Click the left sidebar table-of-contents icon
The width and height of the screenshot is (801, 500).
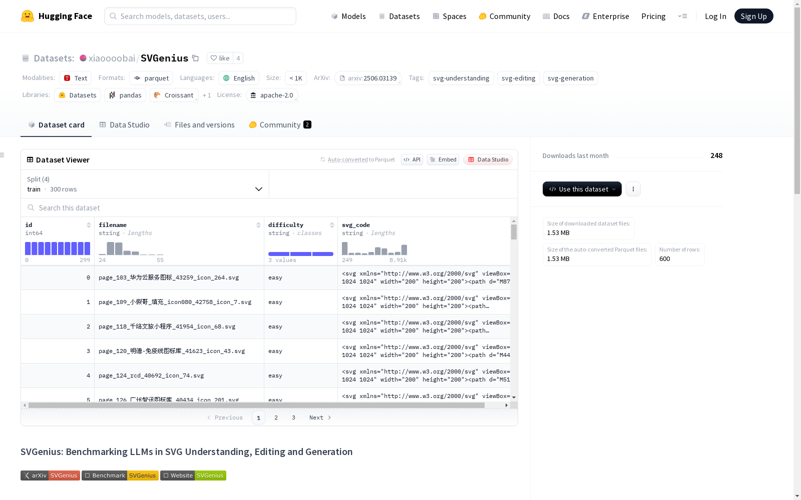click(x=3, y=155)
